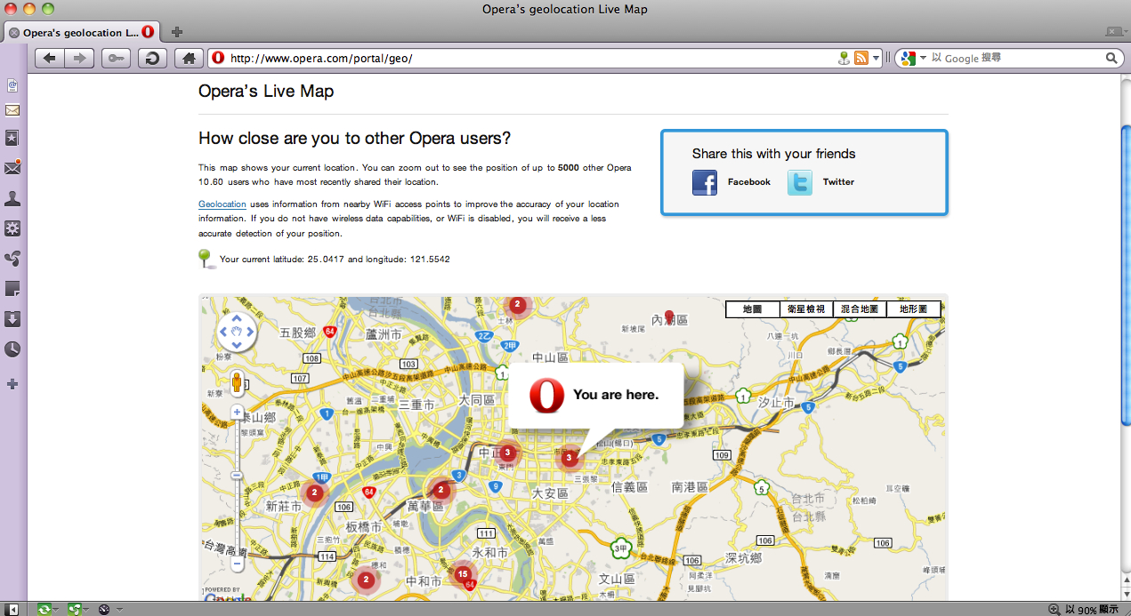Switch map to 地形圖 terrain view

913,308
